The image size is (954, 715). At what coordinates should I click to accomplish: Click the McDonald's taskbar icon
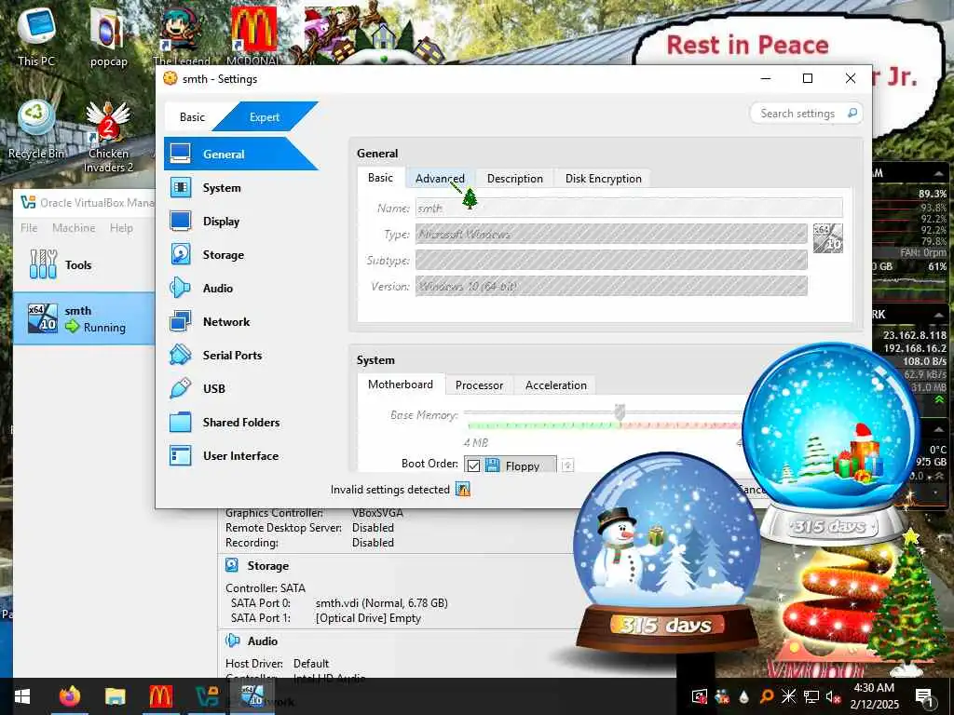point(160,696)
